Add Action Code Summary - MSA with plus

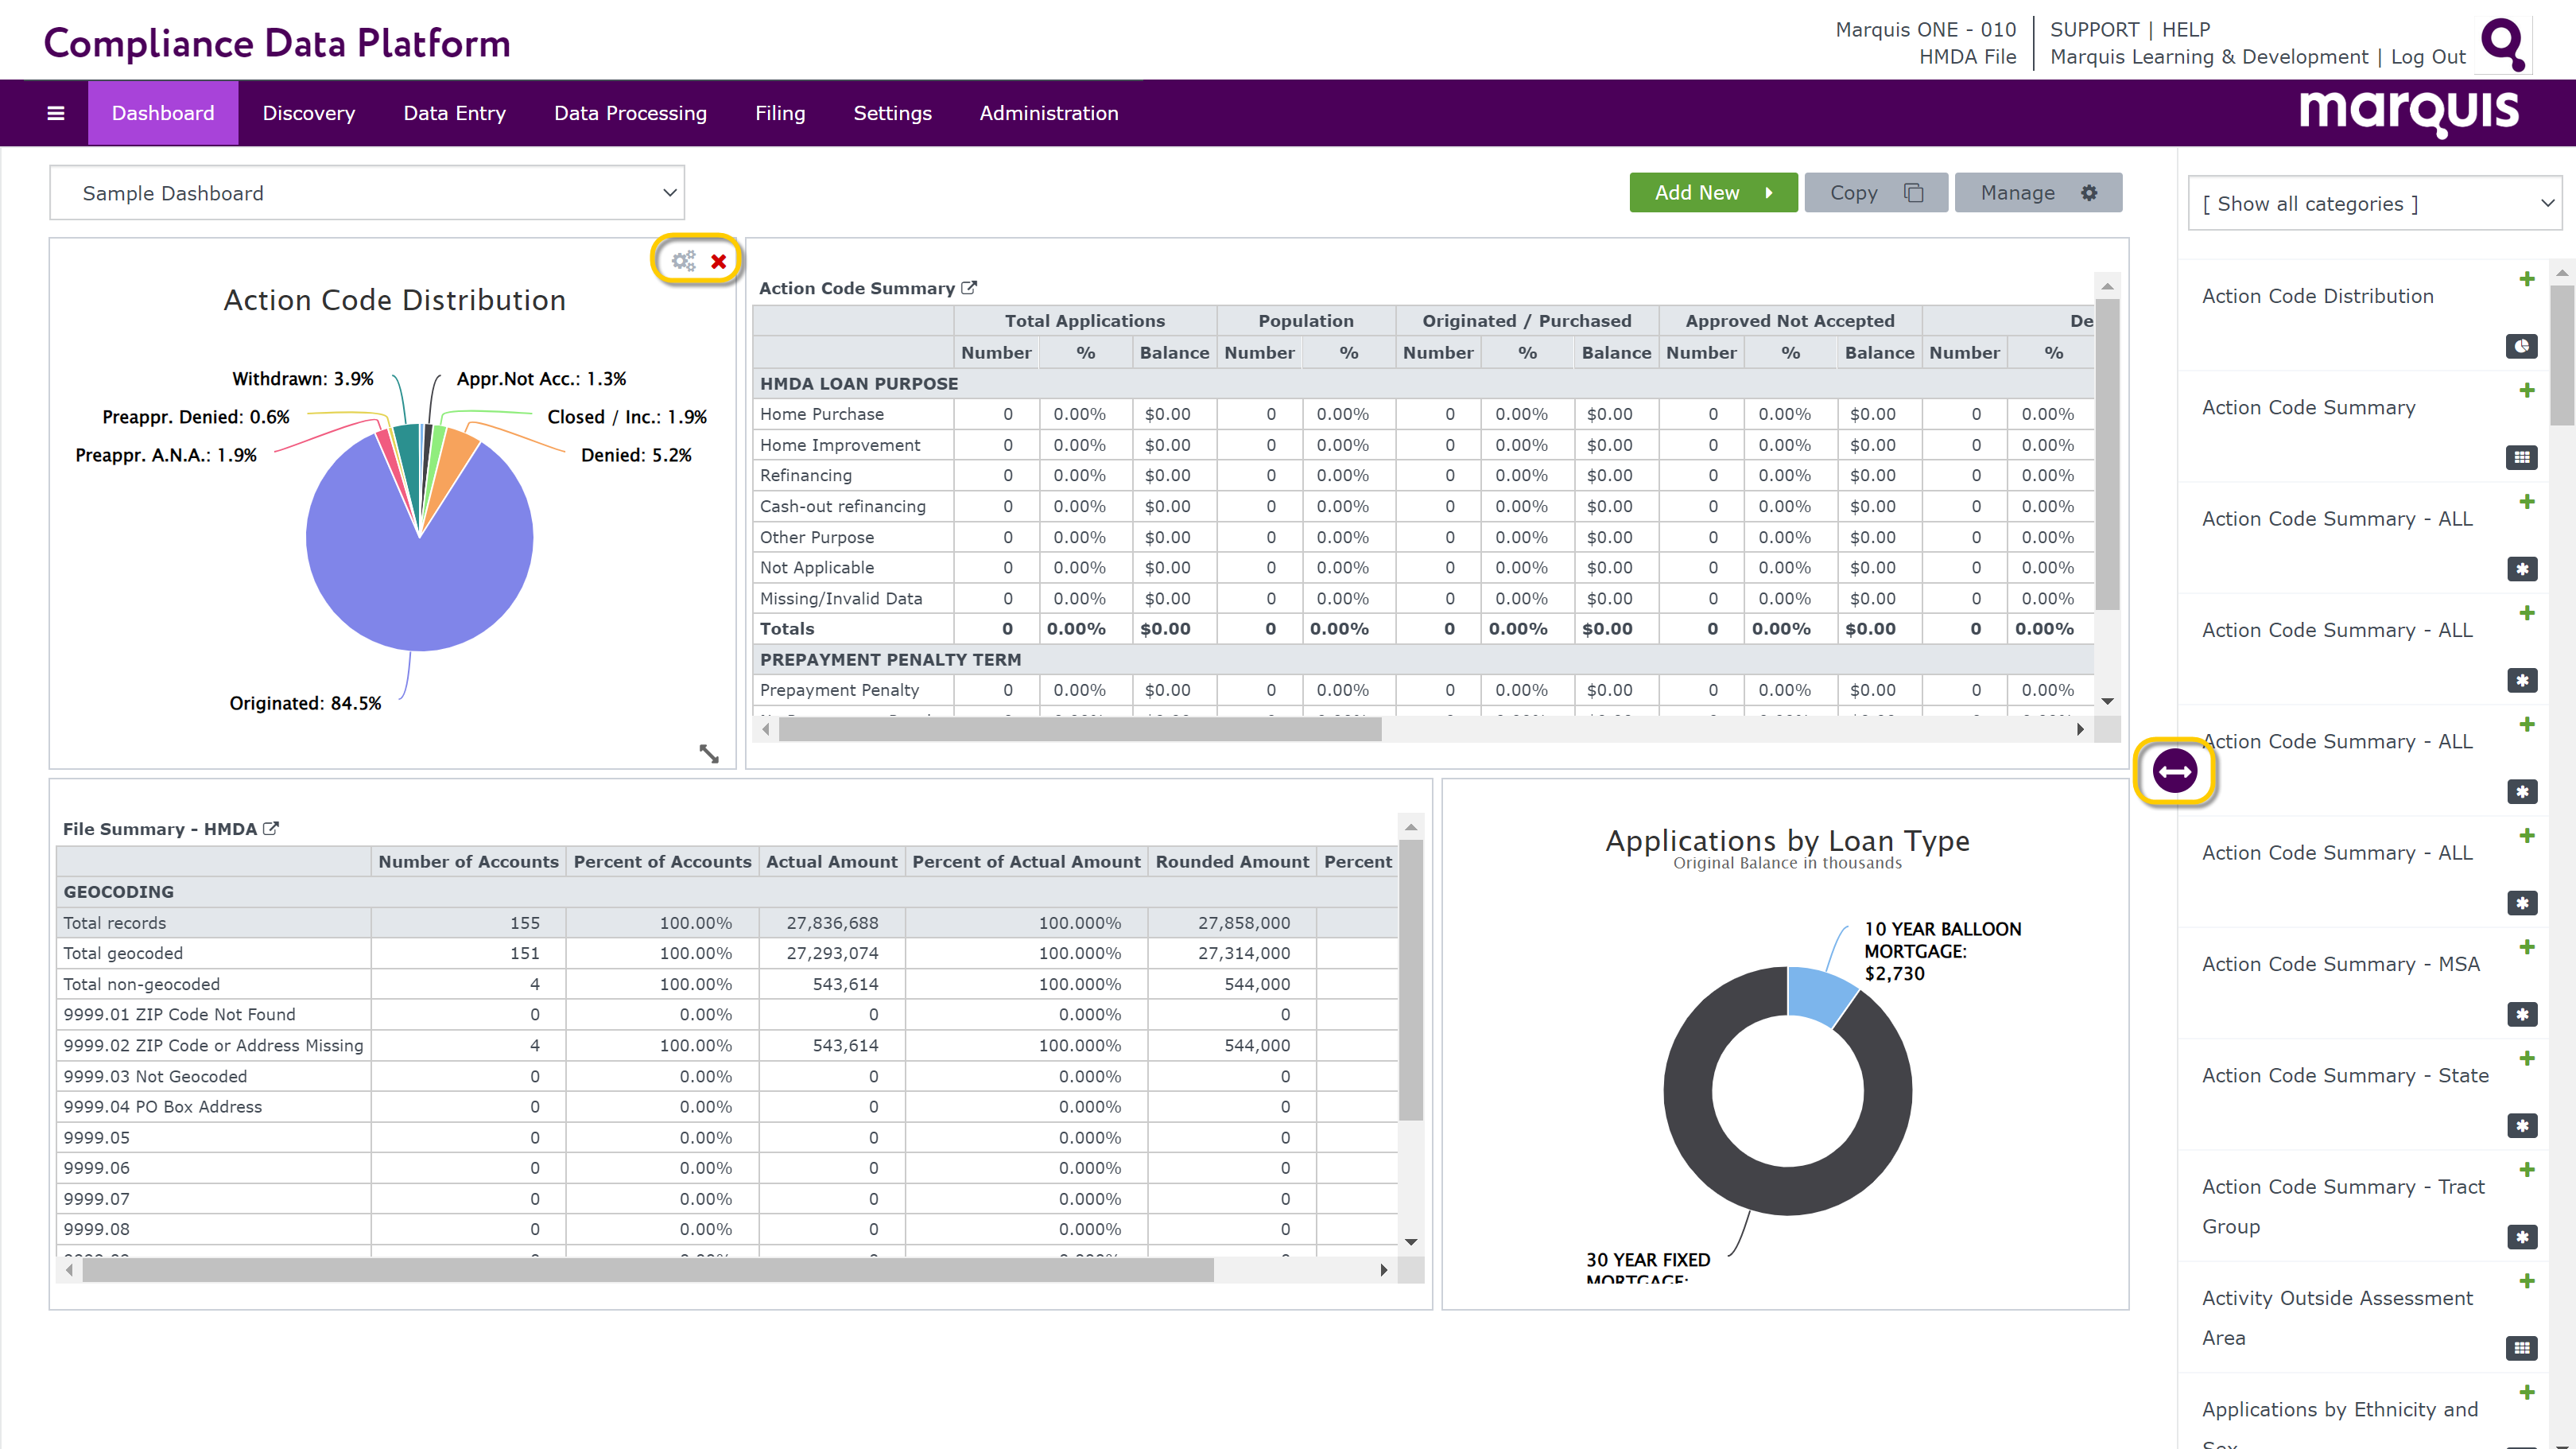[x=2527, y=947]
